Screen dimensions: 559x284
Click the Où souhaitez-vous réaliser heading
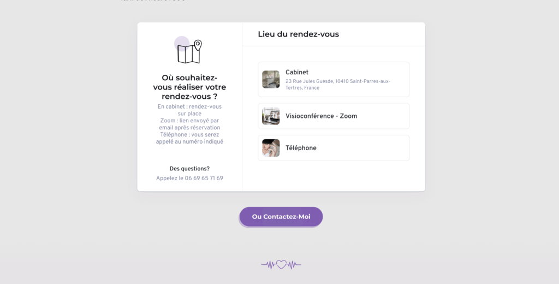189,87
